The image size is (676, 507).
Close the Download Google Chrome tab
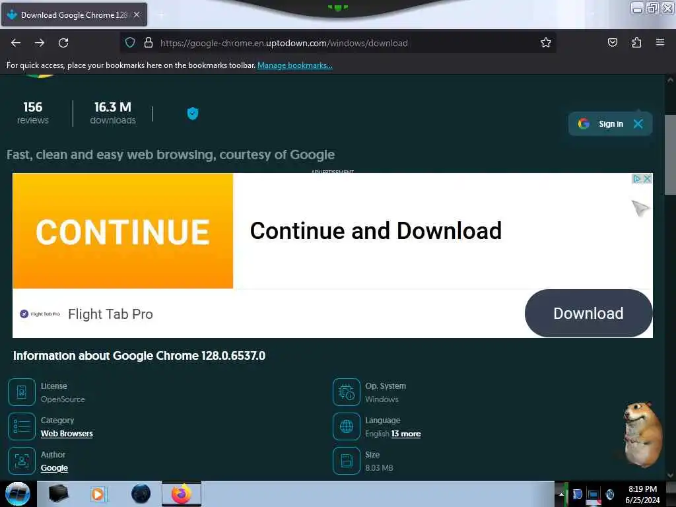pos(137,15)
